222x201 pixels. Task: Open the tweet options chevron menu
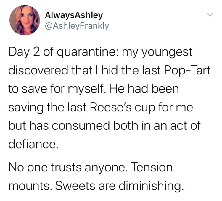[210, 15]
